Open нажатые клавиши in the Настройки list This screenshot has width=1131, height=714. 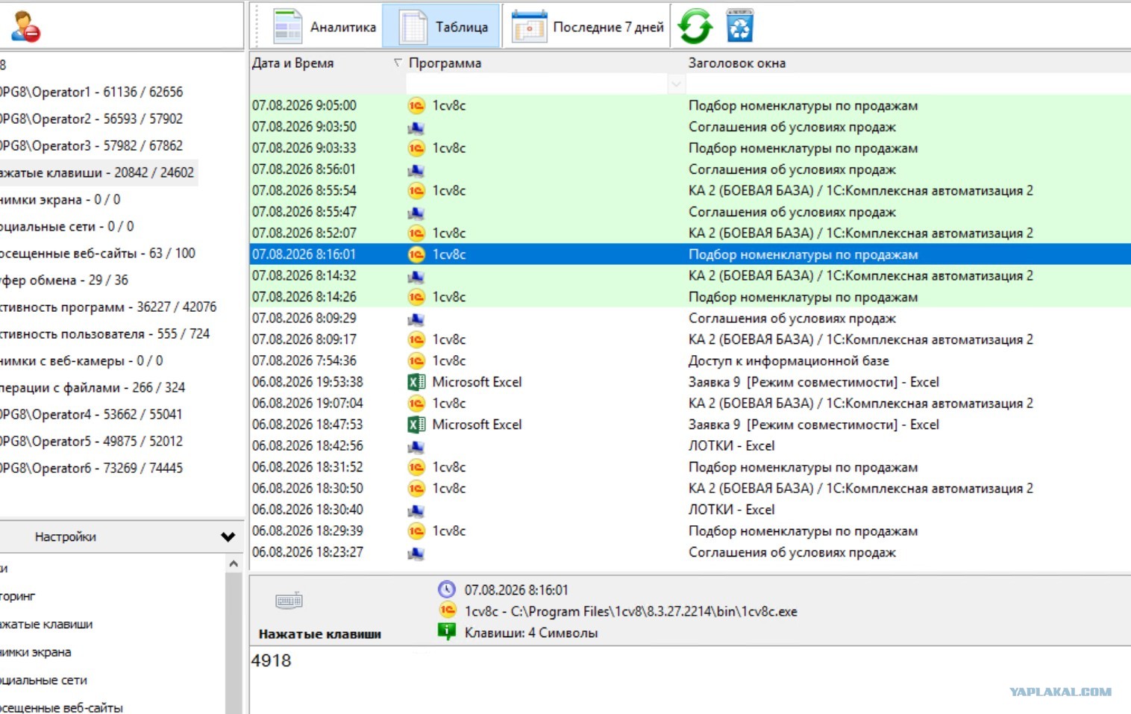[46, 624]
